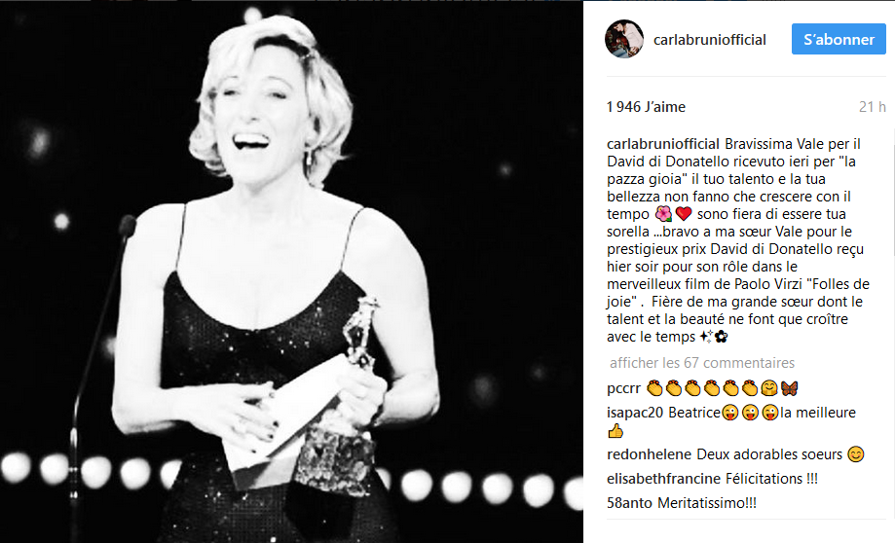Click carlabruniofficial name in the caption
Image resolution: width=895 pixels, height=543 pixels.
662,144
